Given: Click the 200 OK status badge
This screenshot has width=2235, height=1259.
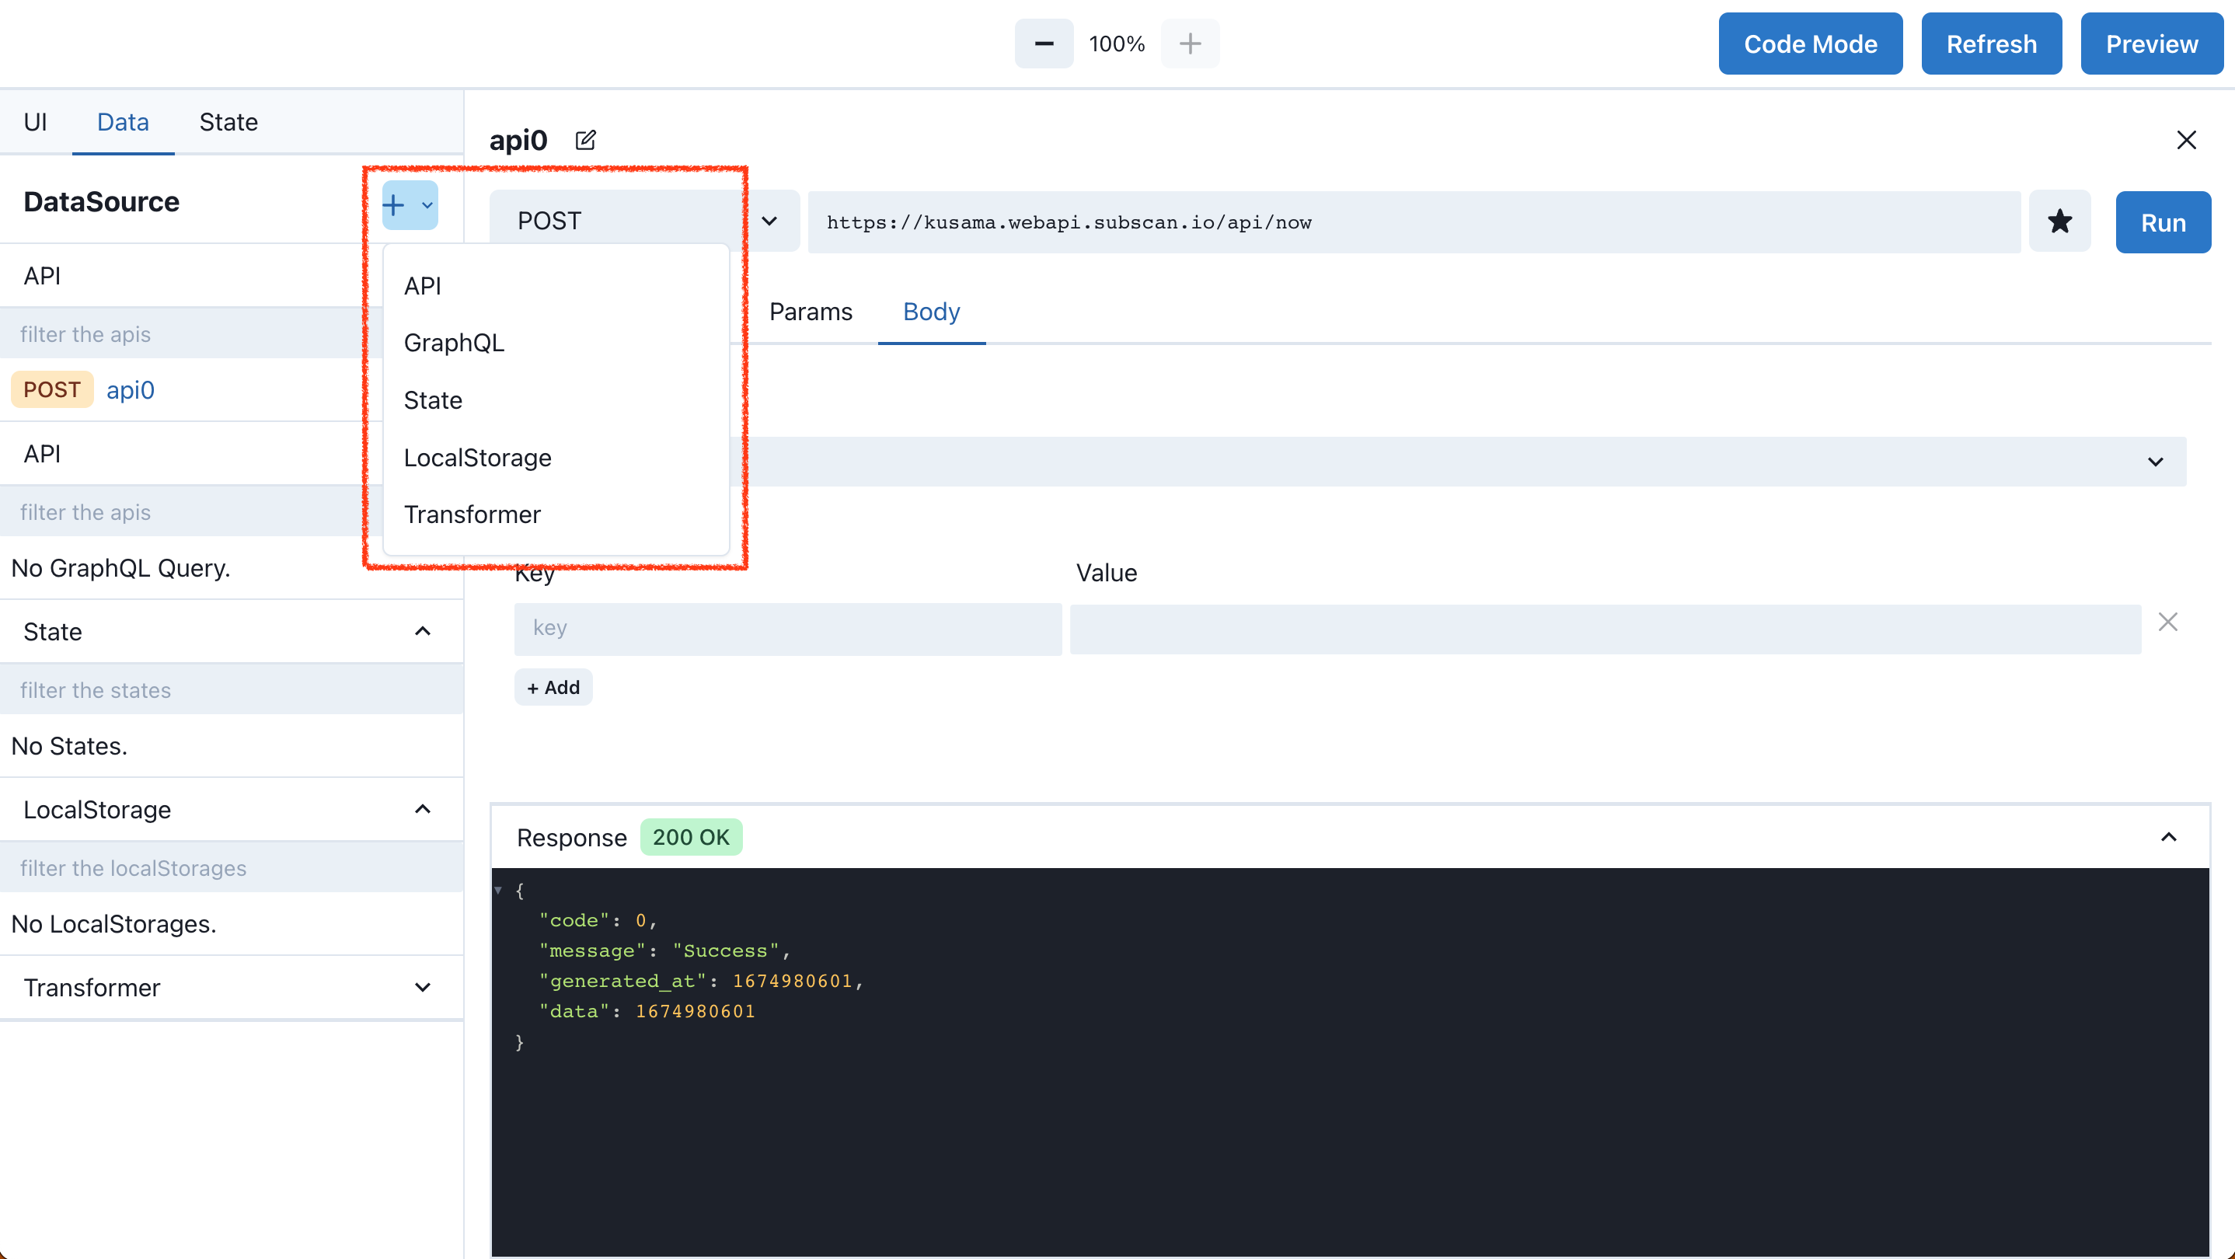Looking at the screenshot, I should point(691,837).
